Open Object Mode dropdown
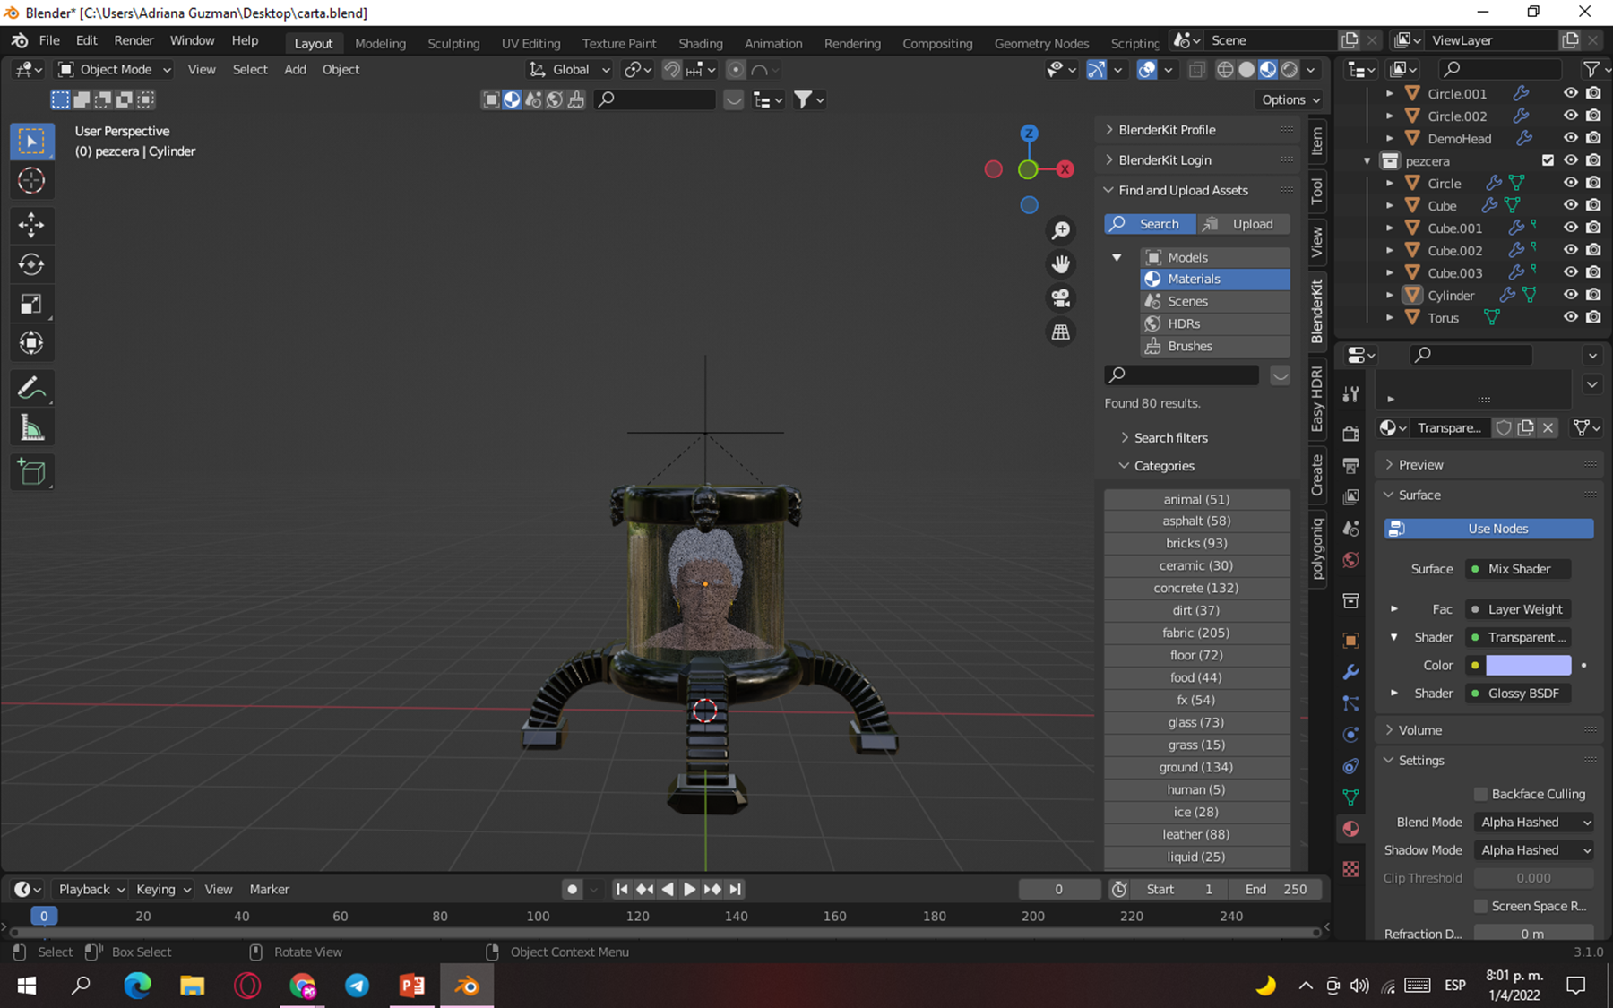Image resolution: width=1613 pixels, height=1008 pixels. click(x=114, y=70)
